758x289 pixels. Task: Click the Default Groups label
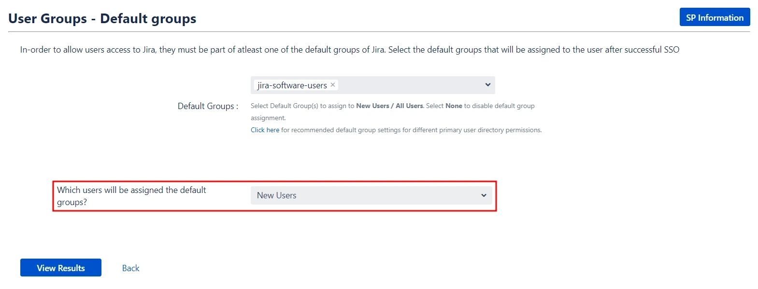pyautogui.click(x=208, y=106)
